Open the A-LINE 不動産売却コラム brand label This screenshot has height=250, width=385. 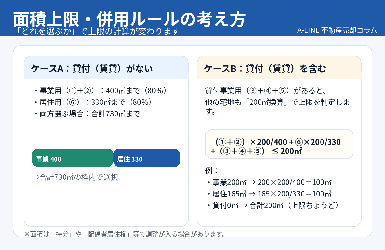coord(337,30)
